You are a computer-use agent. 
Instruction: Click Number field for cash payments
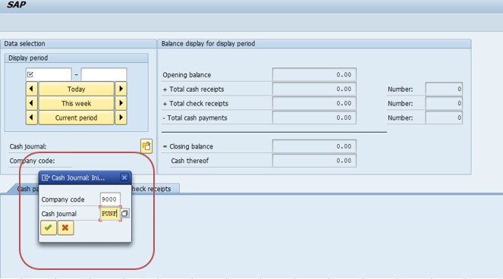[x=444, y=118]
